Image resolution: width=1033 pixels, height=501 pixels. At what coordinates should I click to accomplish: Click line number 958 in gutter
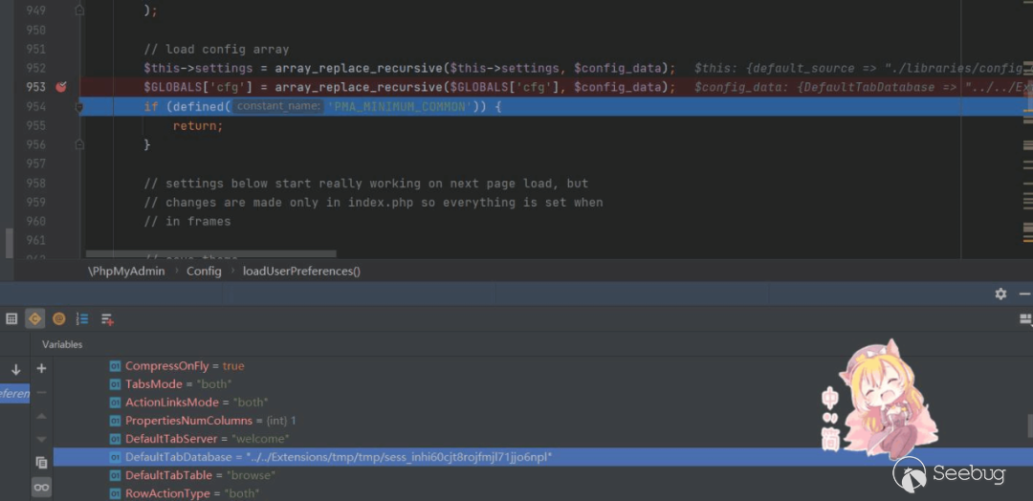tap(35, 183)
